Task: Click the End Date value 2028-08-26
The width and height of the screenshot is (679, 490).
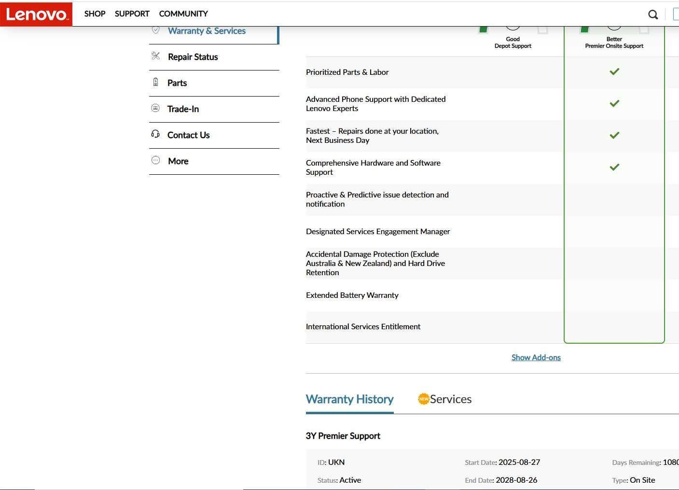Action: [516, 480]
